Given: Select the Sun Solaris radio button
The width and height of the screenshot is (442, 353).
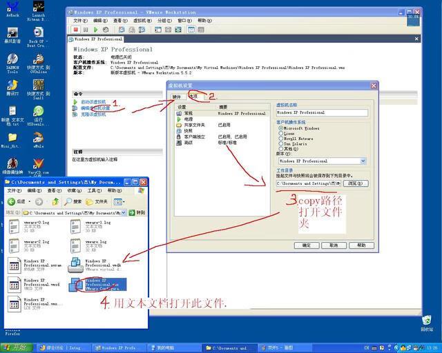Looking at the screenshot, I should pos(280,143).
